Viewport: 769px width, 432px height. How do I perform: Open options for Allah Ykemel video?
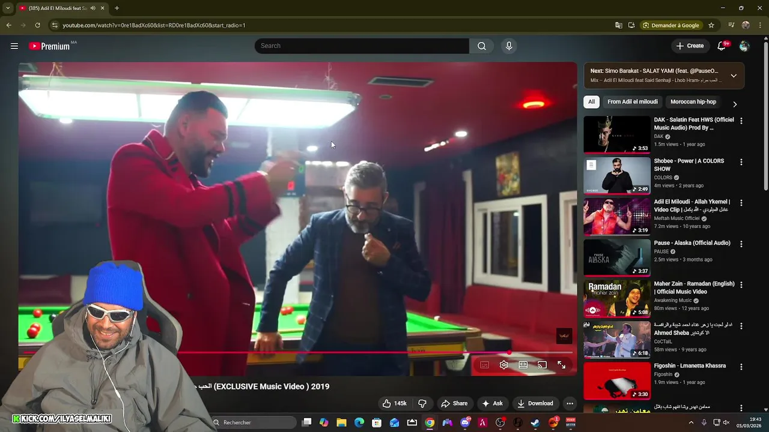pyautogui.click(x=741, y=203)
